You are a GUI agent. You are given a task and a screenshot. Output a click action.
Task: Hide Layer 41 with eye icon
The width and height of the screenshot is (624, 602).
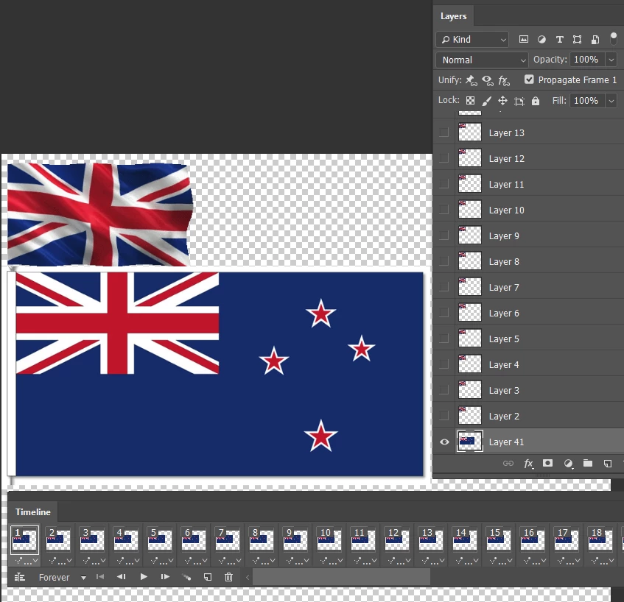444,442
